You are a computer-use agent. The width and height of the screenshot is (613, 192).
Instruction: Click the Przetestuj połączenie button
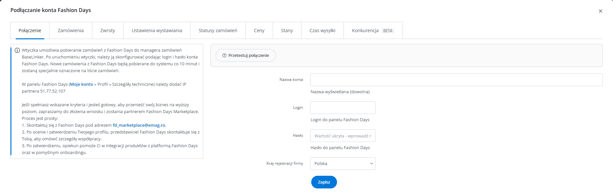tap(246, 56)
